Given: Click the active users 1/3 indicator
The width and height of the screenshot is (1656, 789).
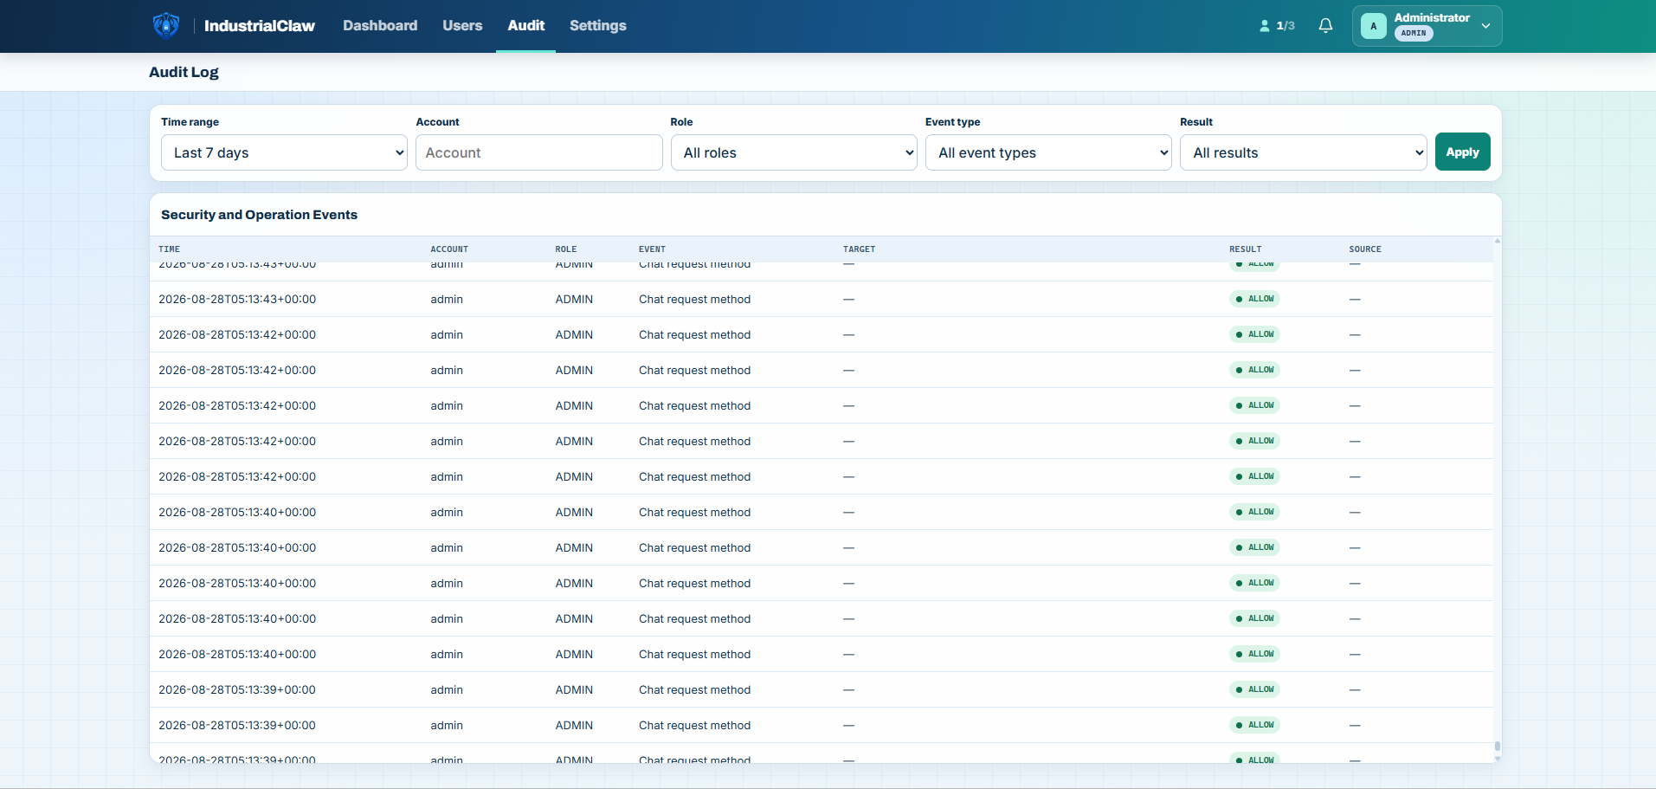Looking at the screenshot, I should pyautogui.click(x=1277, y=26).
